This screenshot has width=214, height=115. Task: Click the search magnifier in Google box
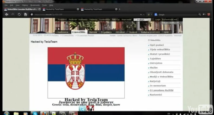tap(200, 14)
